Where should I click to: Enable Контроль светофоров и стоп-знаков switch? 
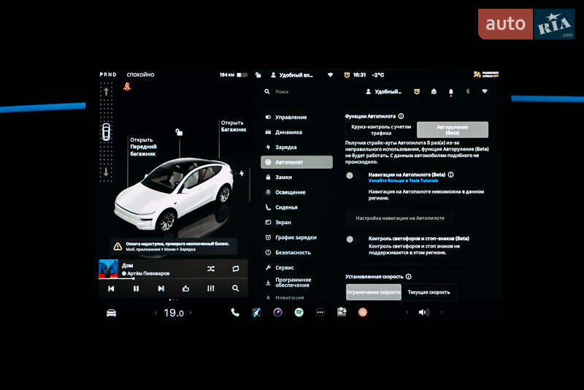353,239
